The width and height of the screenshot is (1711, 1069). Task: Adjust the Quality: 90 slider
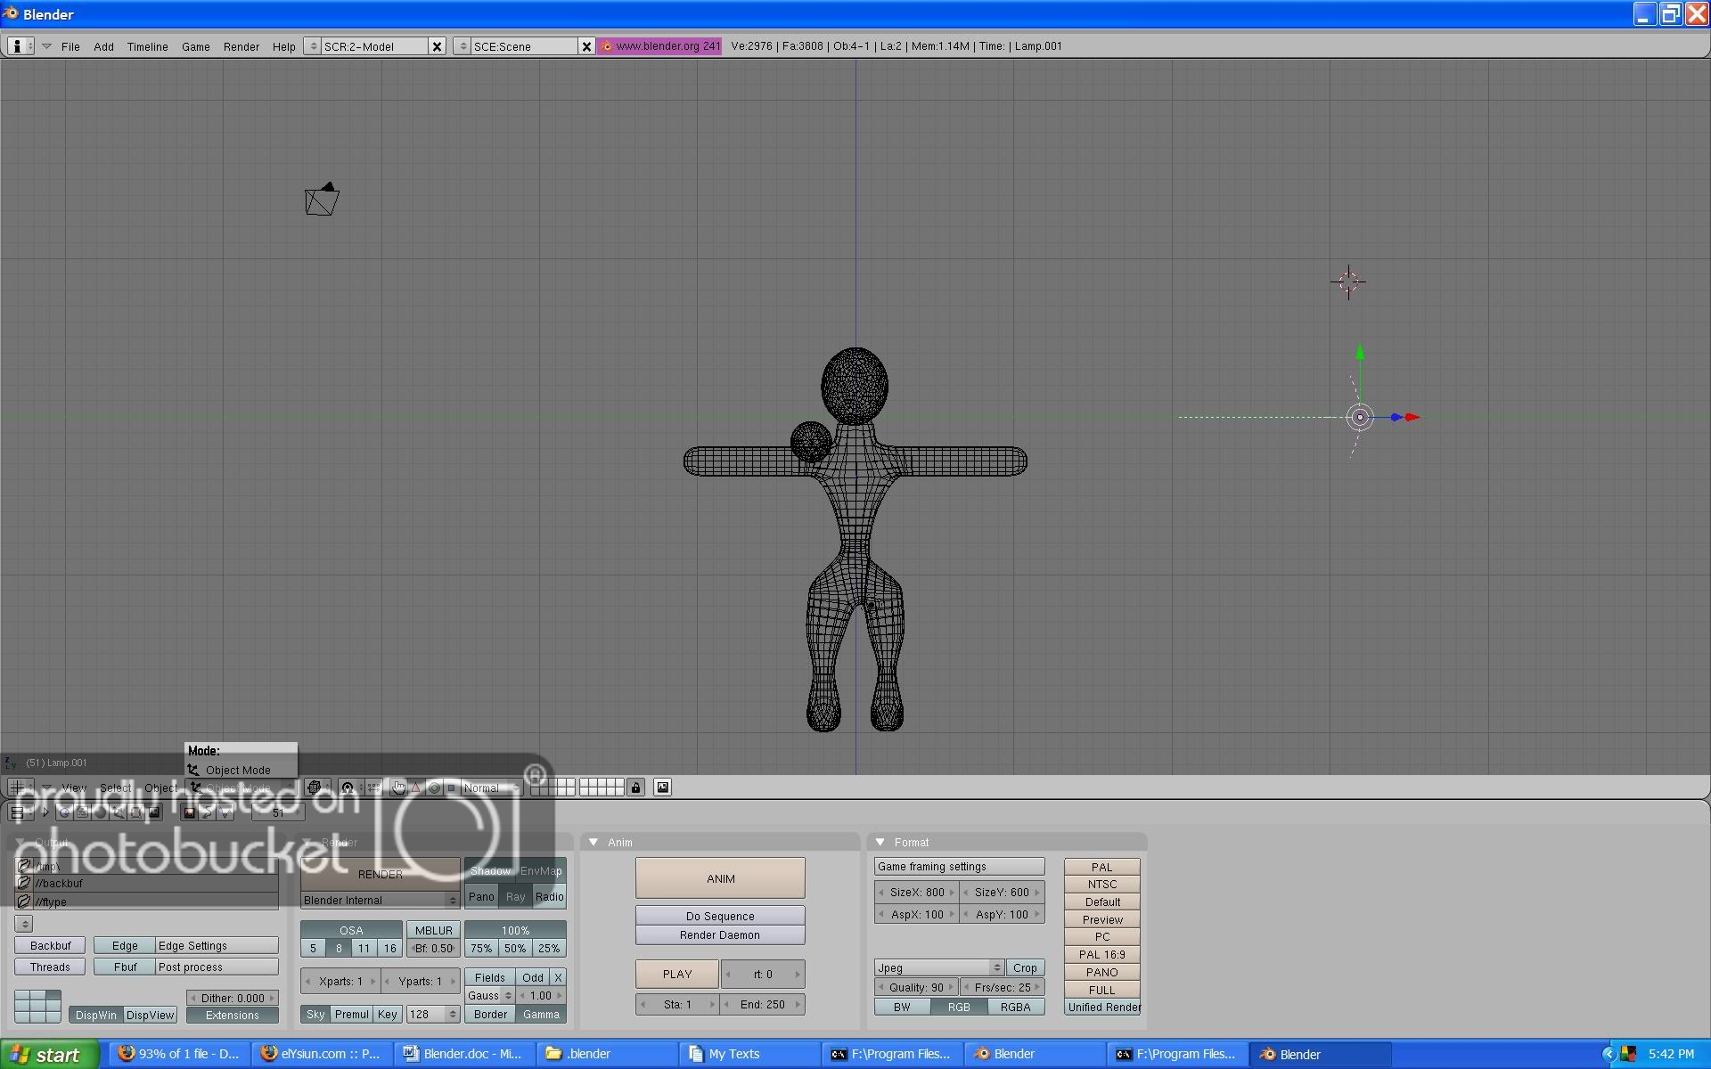(x=915, y=987)
